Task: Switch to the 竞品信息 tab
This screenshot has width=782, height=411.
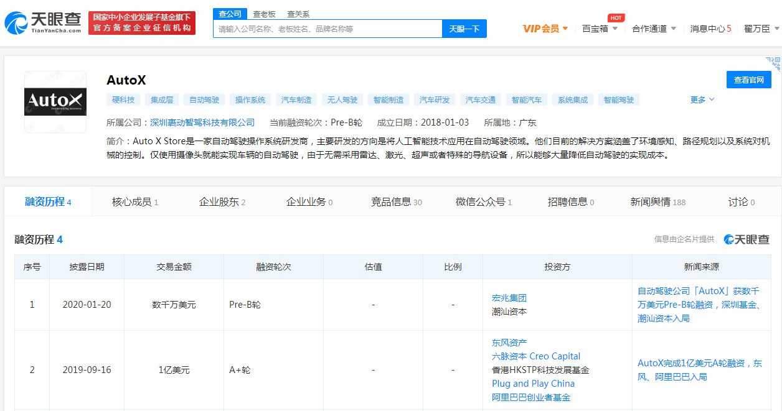Action: tap(397, 201)
